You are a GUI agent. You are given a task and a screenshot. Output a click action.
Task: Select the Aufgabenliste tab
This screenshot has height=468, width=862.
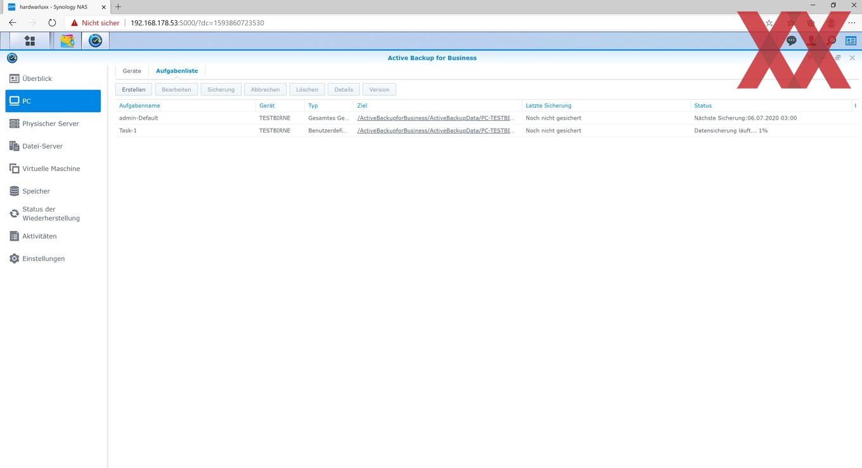(x=177, y=71)
